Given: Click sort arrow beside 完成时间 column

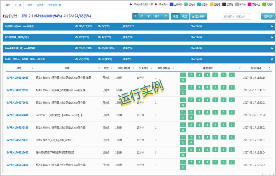Looking at the screenshot, I should point(269,68).
